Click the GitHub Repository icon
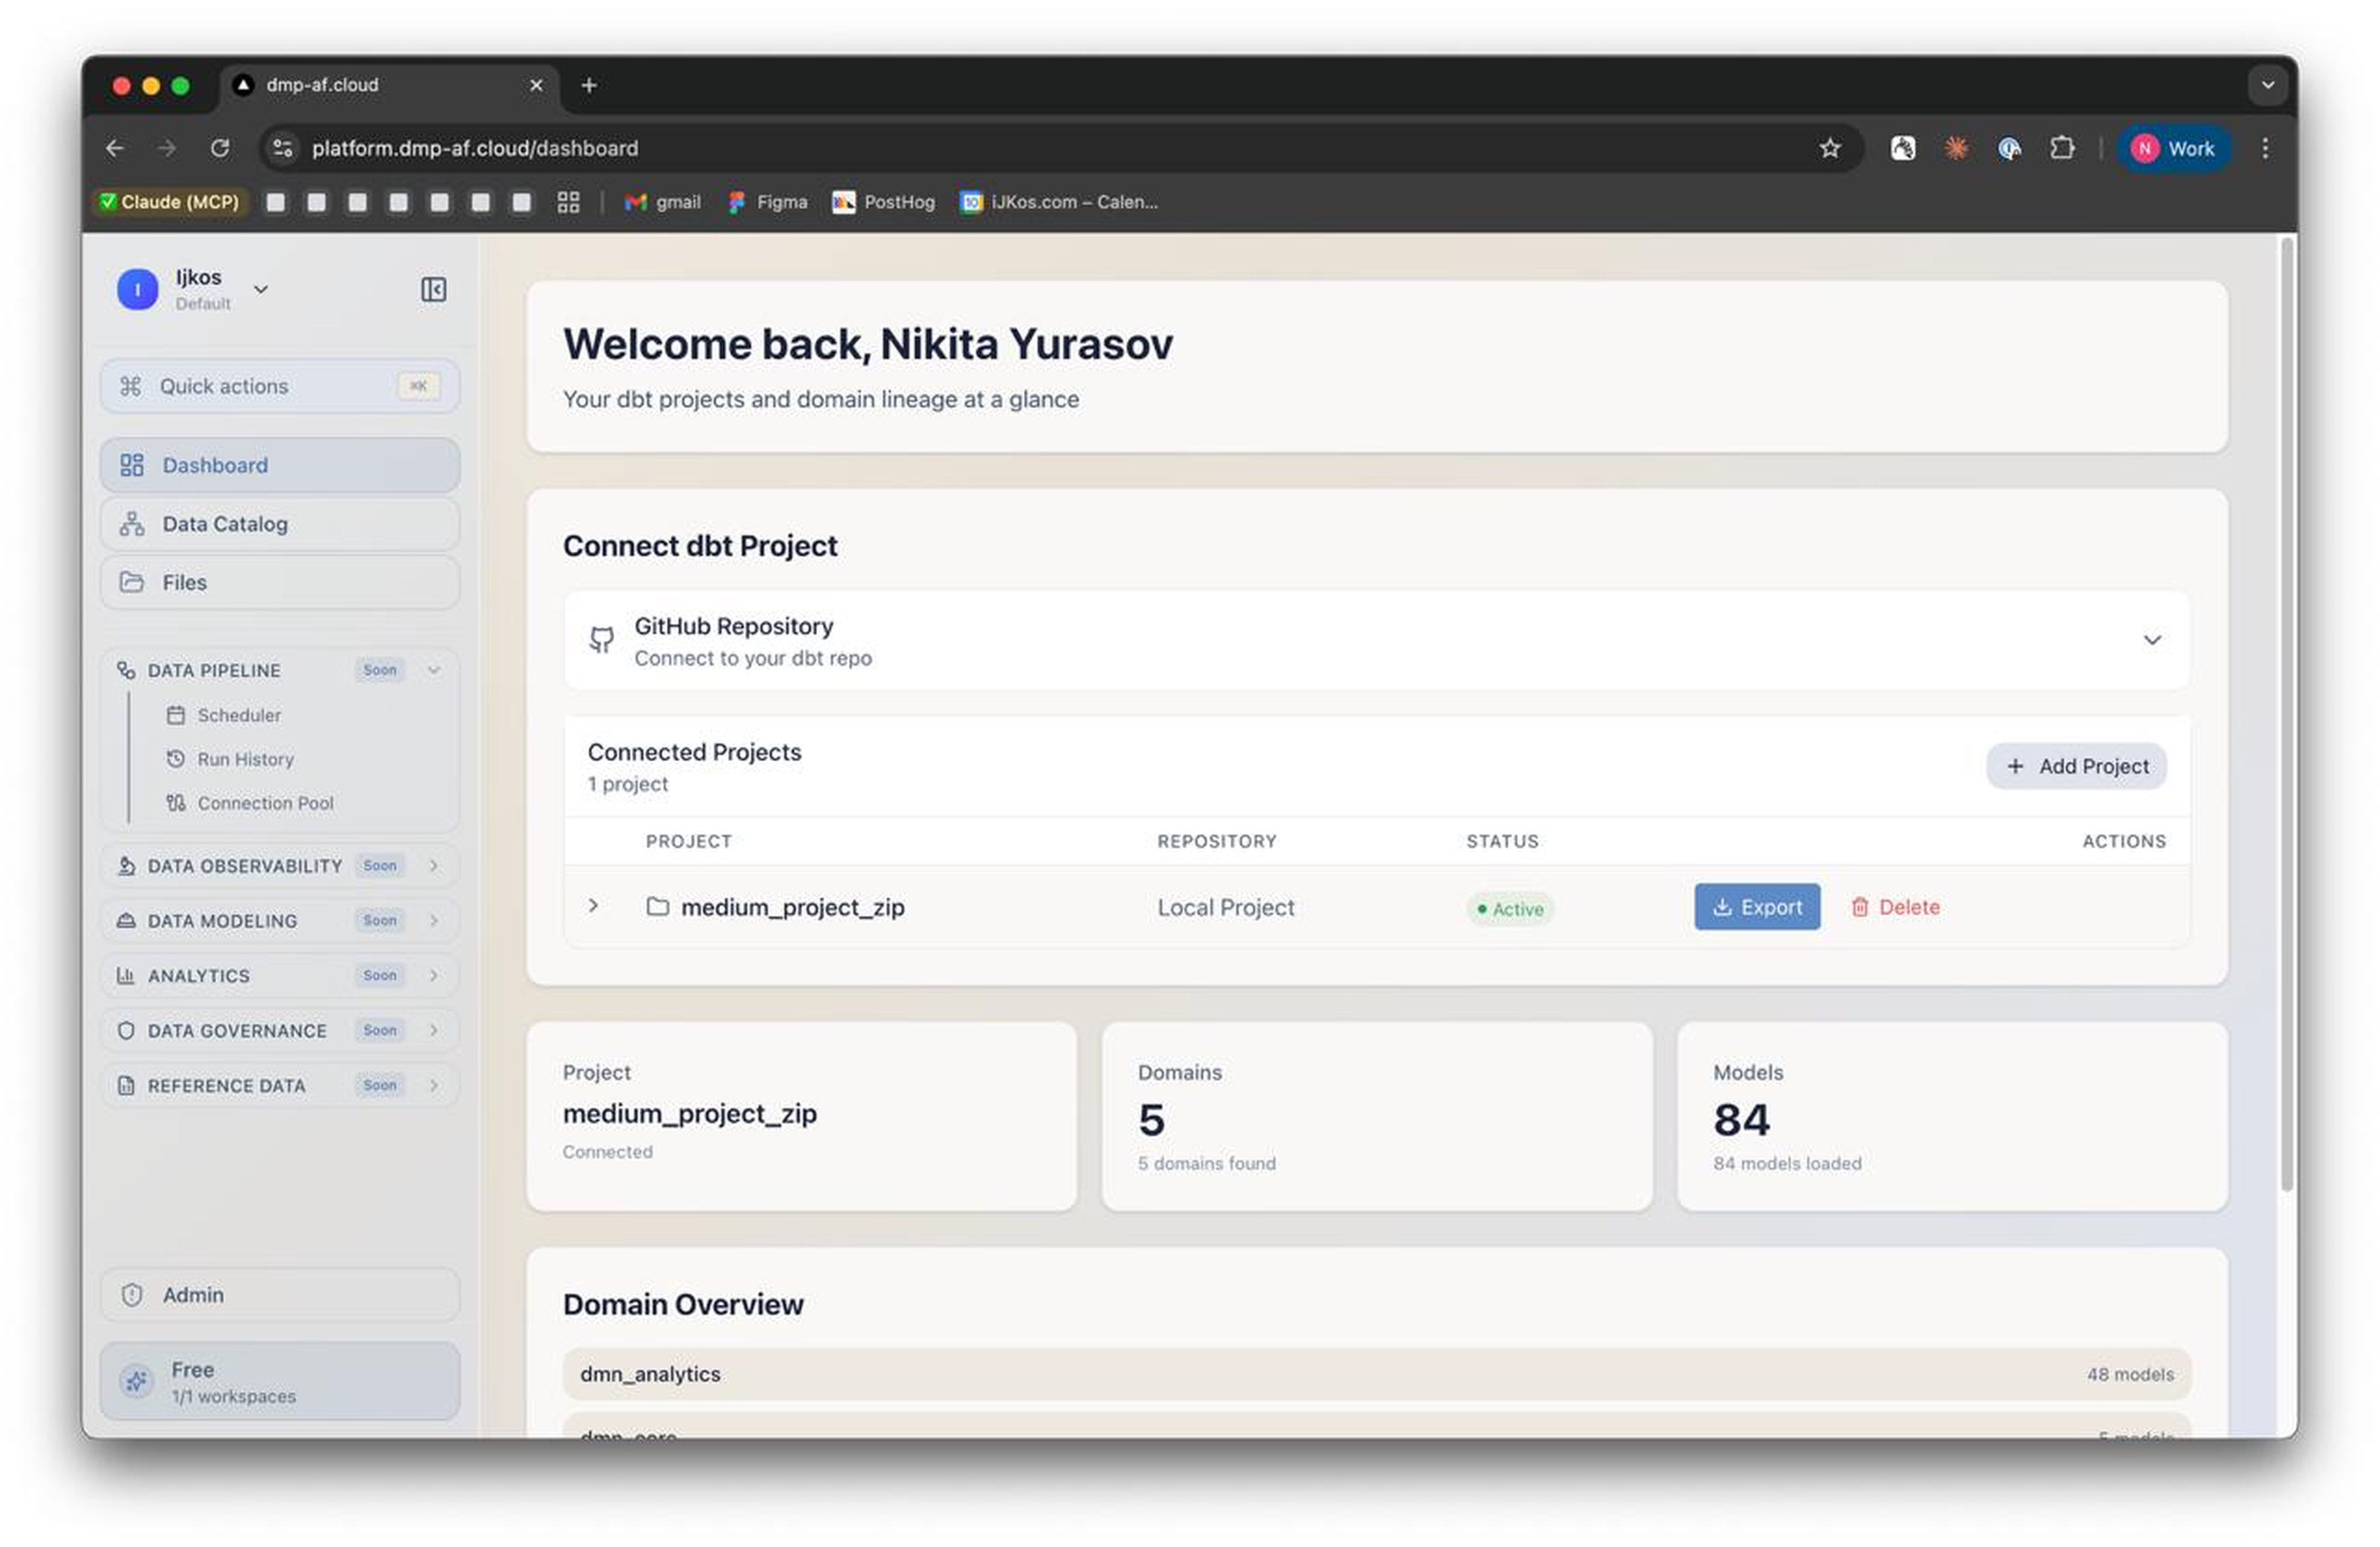 (601, 640)
